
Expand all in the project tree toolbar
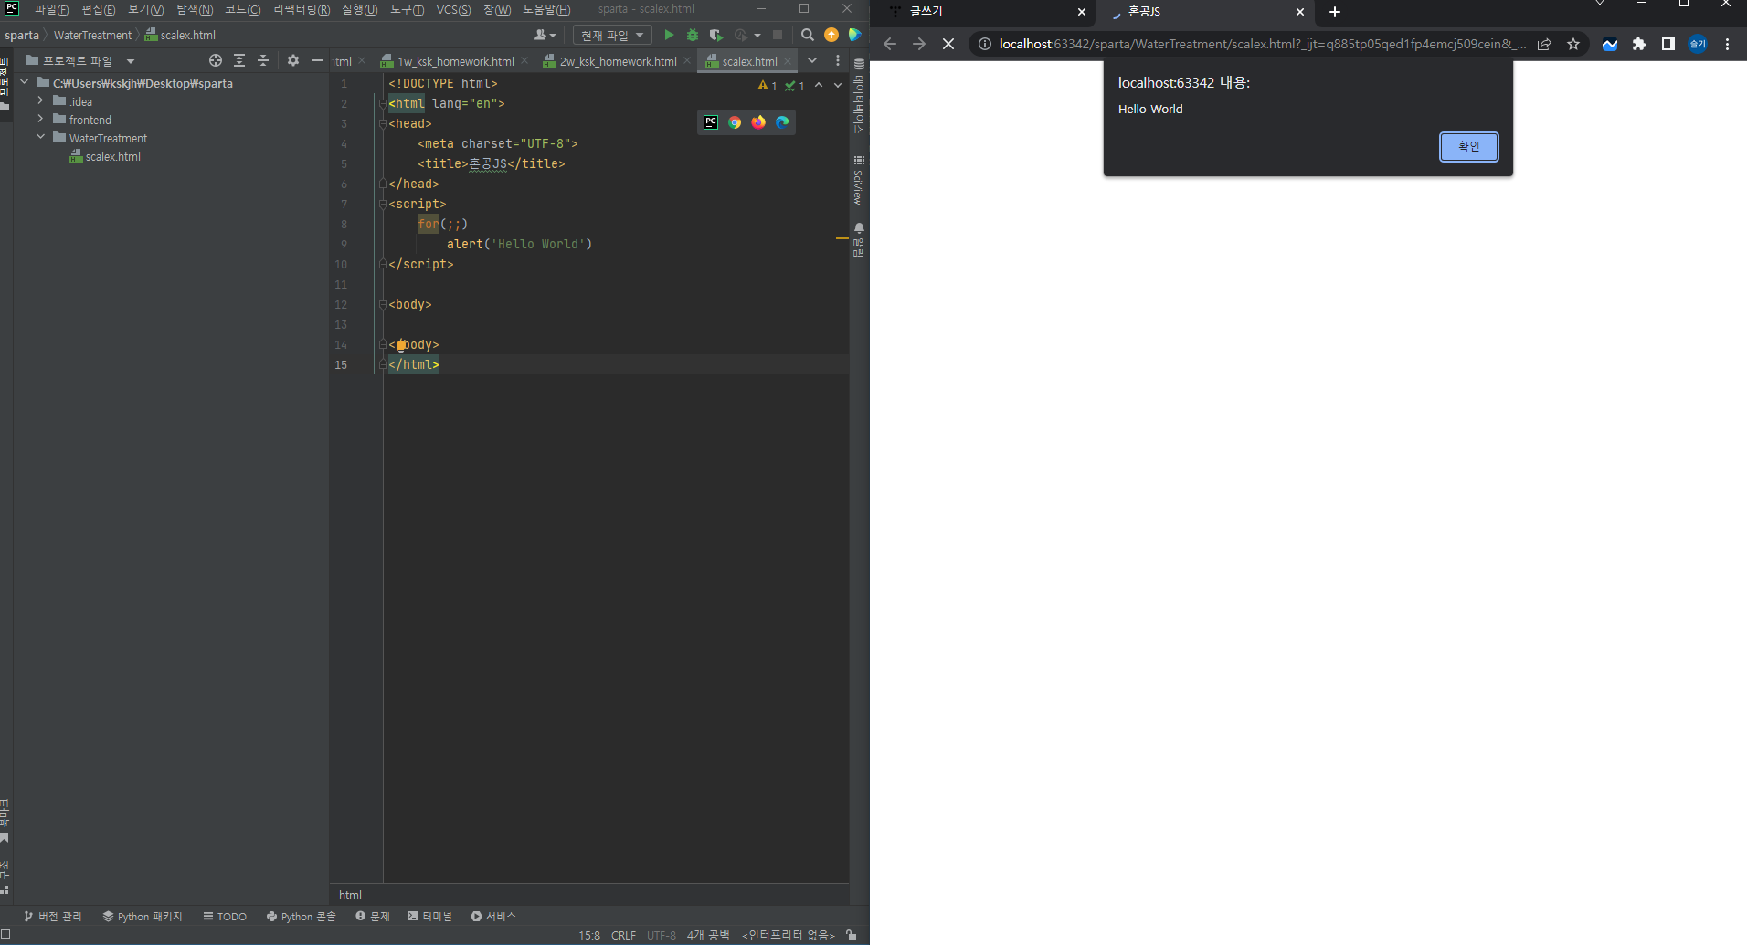click(239, 60)
